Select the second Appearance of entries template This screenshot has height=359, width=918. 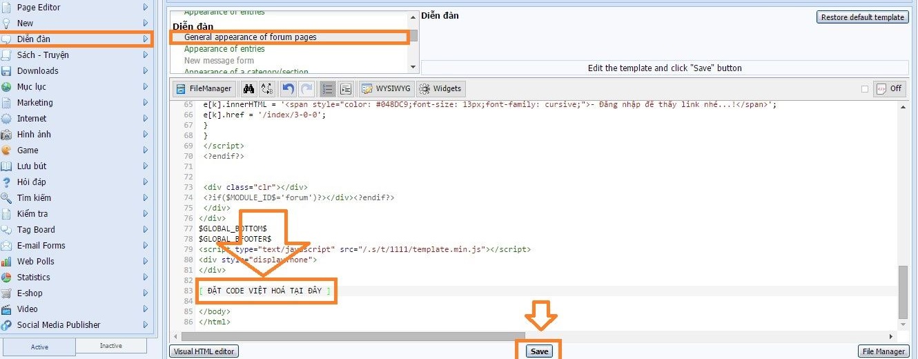pyautogui.click(x=224, y=49)
